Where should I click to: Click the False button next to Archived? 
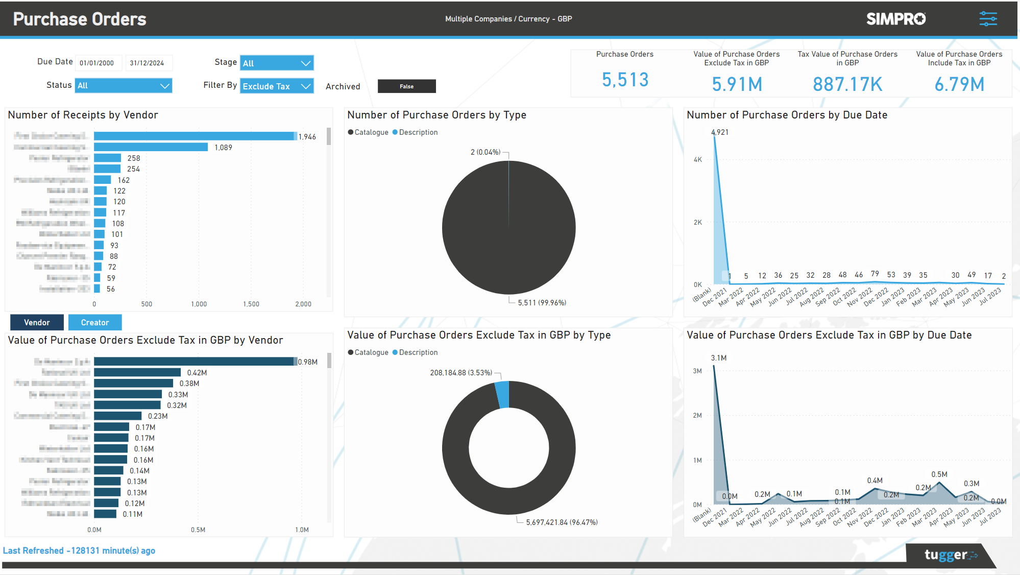click(406, 86)
